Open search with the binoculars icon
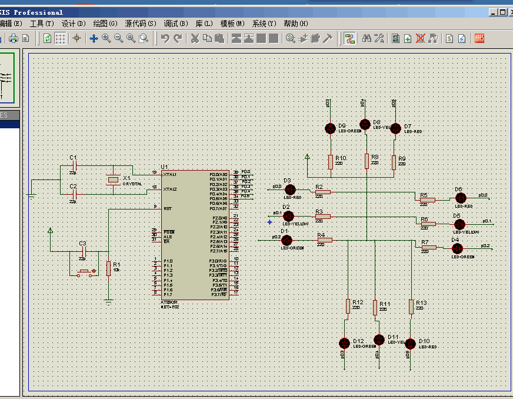The width and height of the screenshot is (513, 399). coord(367,38)
